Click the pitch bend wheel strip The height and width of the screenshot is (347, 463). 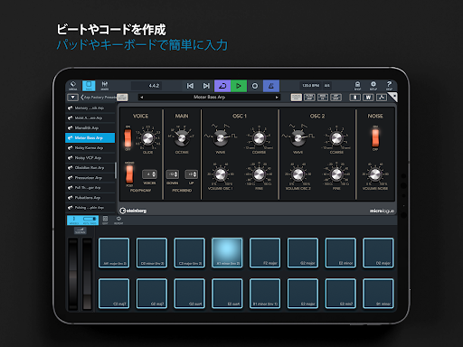pos(73,274)
